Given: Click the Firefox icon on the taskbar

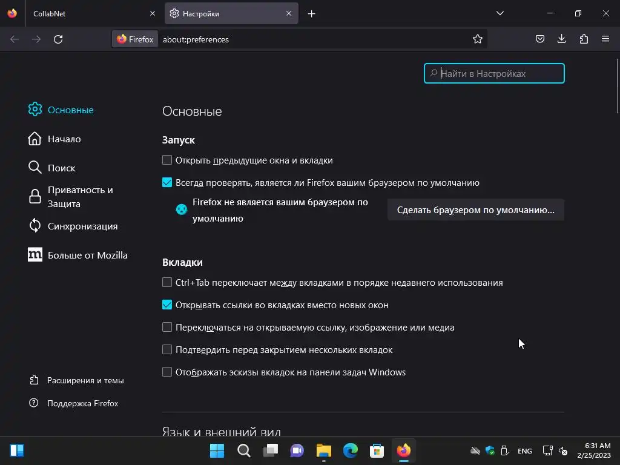Looking at the screenshot, I should pos(403,450).
